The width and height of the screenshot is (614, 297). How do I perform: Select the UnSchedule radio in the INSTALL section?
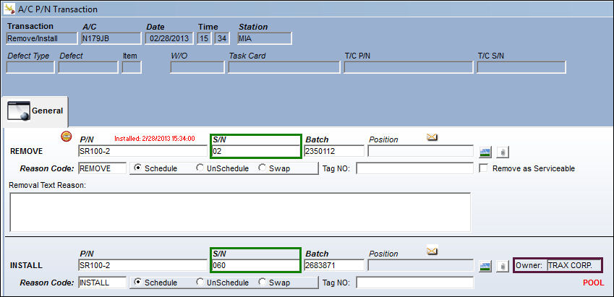coord(200,282)
